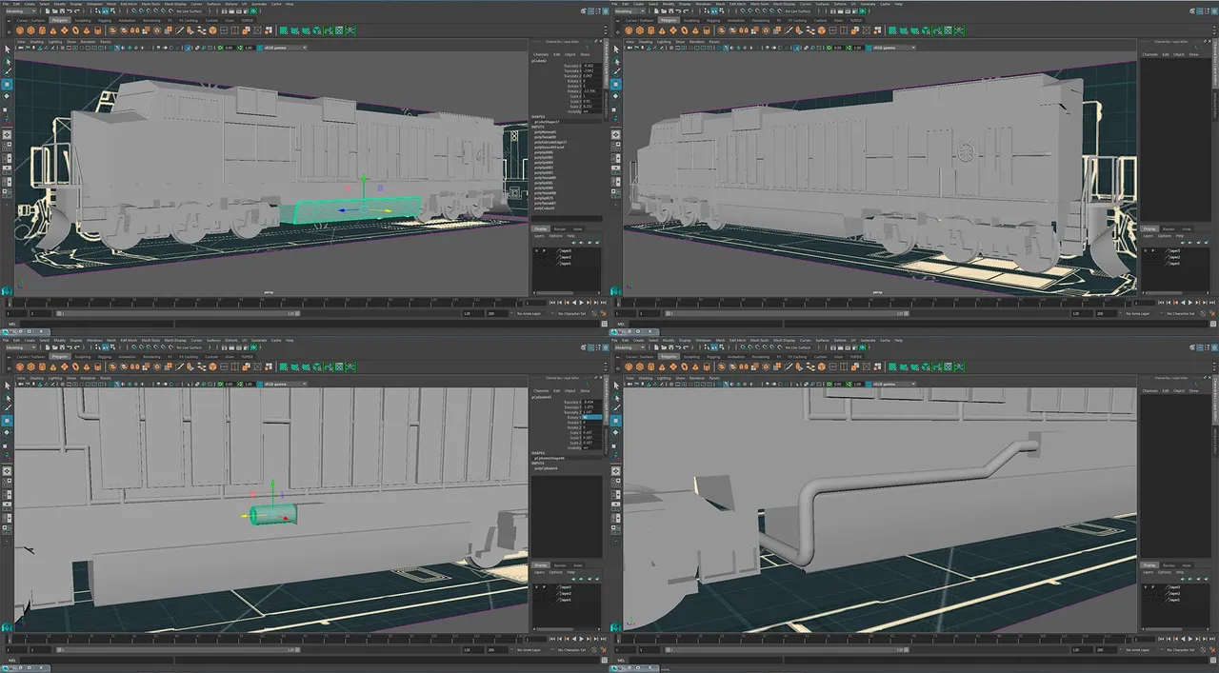
Task: Toggle layer3 visibility V in top-left window
Action: (537, 250)
